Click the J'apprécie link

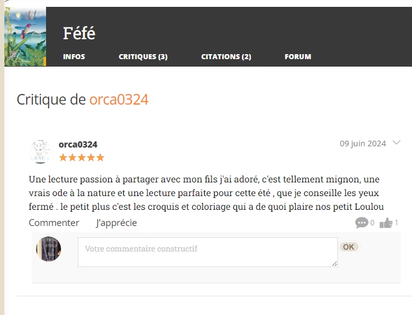[x=116, y=223]
